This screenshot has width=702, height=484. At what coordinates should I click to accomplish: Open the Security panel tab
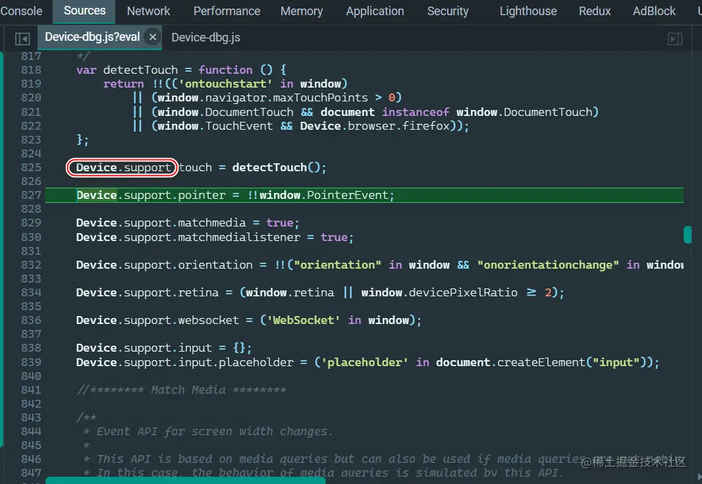click(x=448, y=11)
